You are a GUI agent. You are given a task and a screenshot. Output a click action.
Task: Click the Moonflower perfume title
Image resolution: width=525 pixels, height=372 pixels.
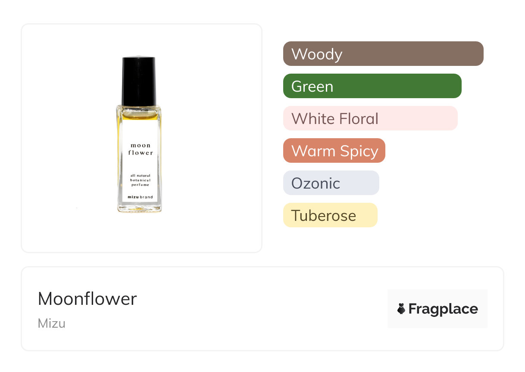pos(87,299)
